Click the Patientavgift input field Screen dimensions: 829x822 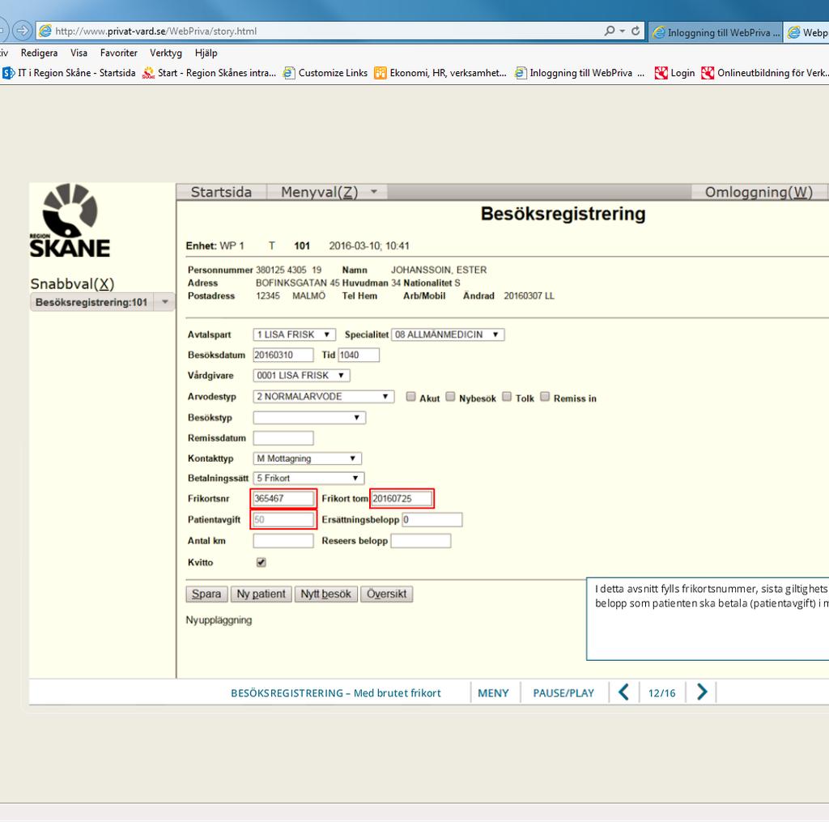tap(283, 519)
